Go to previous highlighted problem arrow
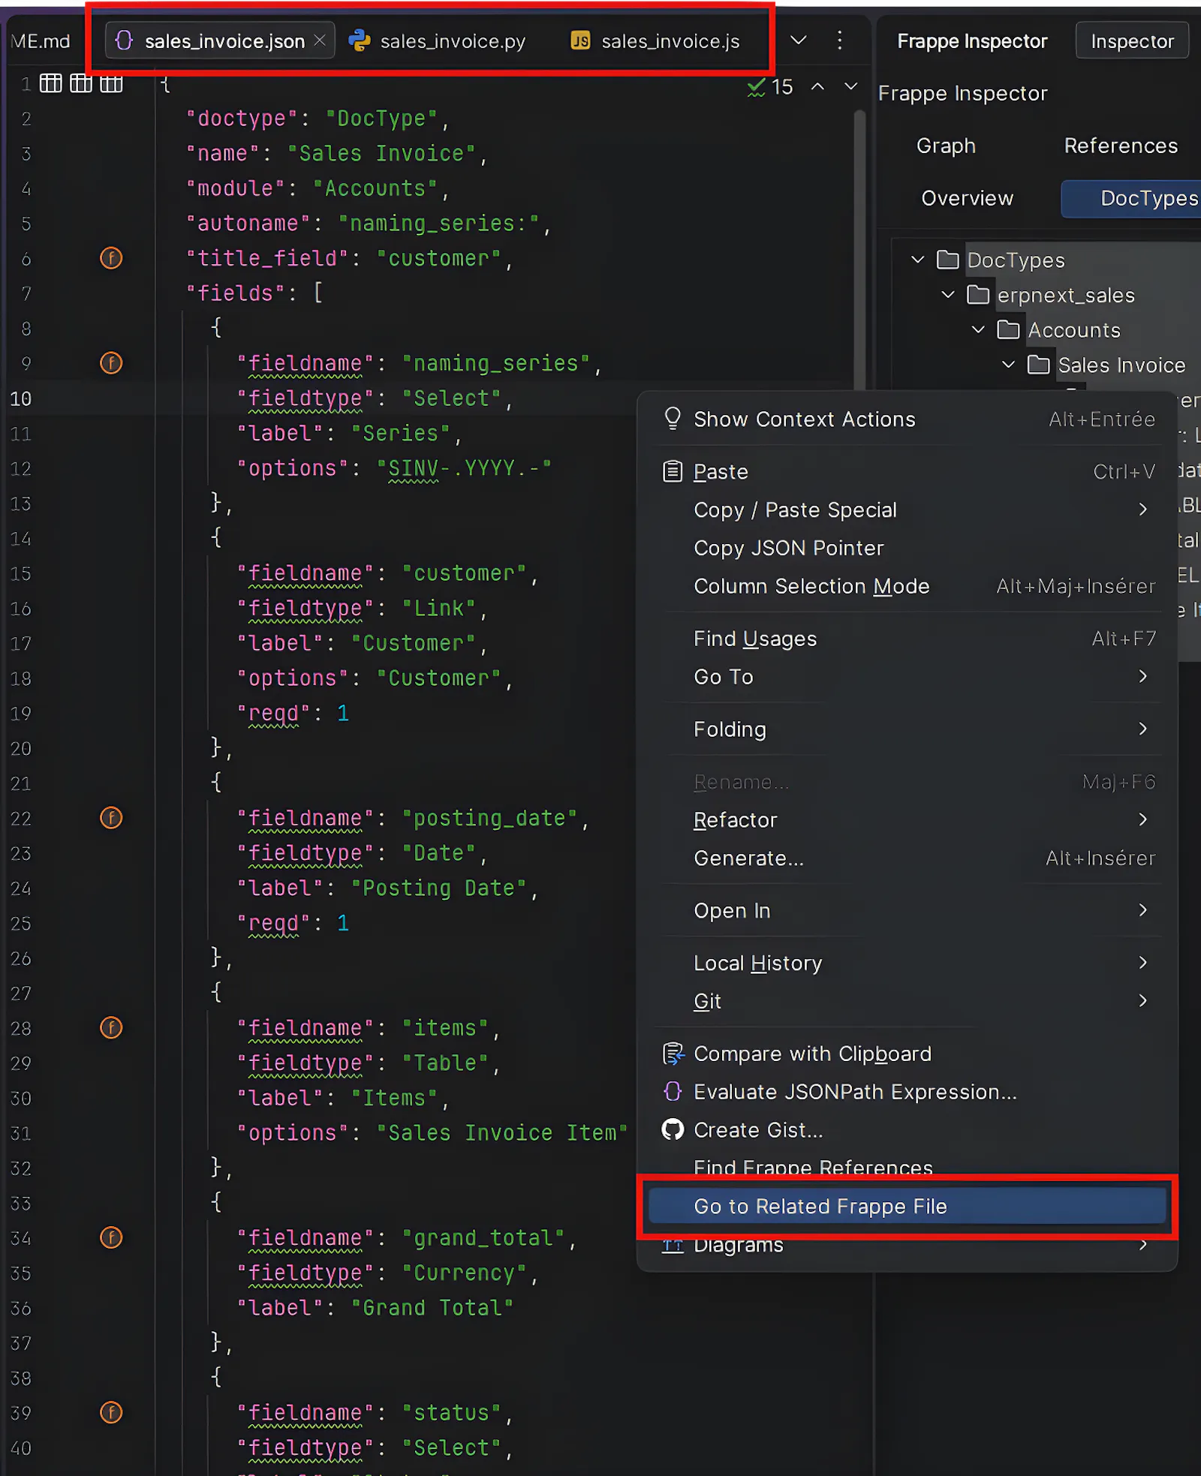1201x1476 pixels. click(818, 87)
